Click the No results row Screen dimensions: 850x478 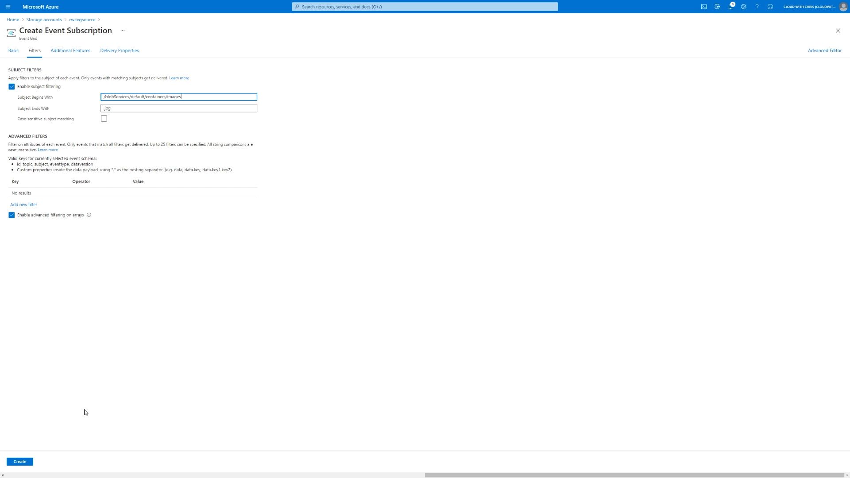(133, 193)
